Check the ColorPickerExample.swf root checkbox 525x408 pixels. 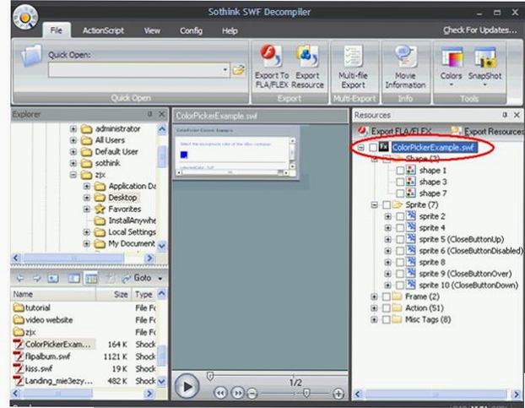click(373, 147)
